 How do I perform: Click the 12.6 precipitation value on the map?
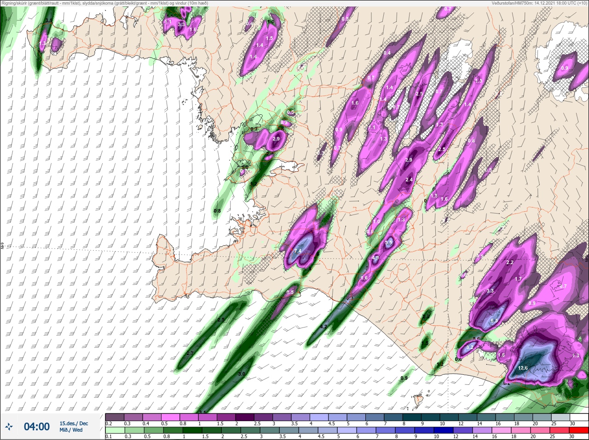tap(523, 368)
